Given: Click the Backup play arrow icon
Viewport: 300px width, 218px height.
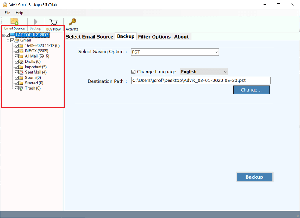Looking at the screenshot, I should point(35,22).
